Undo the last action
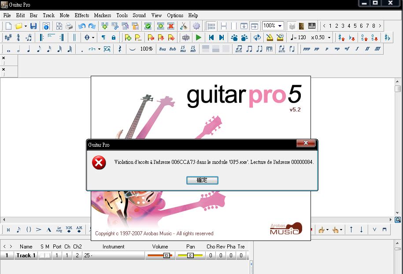 tap(82, 26)
